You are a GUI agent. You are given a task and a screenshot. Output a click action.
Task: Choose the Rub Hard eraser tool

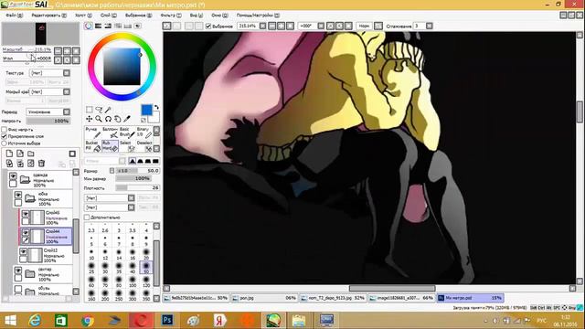[x=110, y=146]
